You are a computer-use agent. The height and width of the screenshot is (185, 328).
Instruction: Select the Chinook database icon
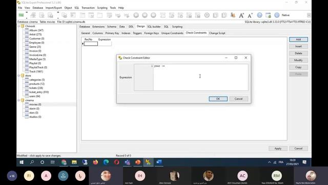point(23,26)
